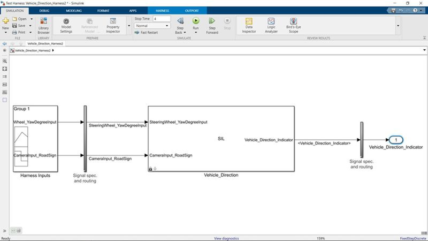Expand the Help dropdown arrow

421,11
